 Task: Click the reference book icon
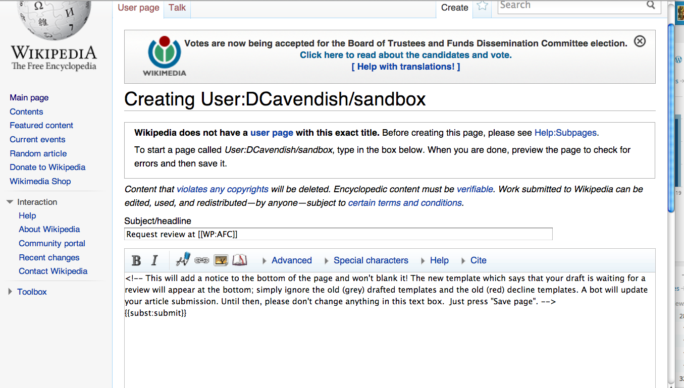tap(240, 260)
